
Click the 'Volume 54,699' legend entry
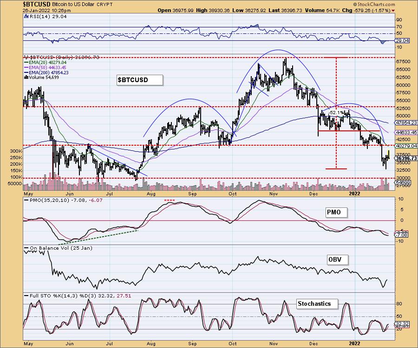(42, 77)
